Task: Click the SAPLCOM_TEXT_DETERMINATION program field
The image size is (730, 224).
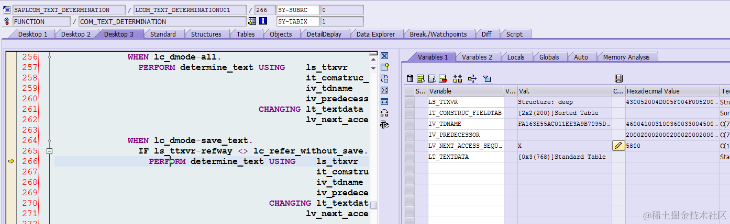Action: click(69, 10)
